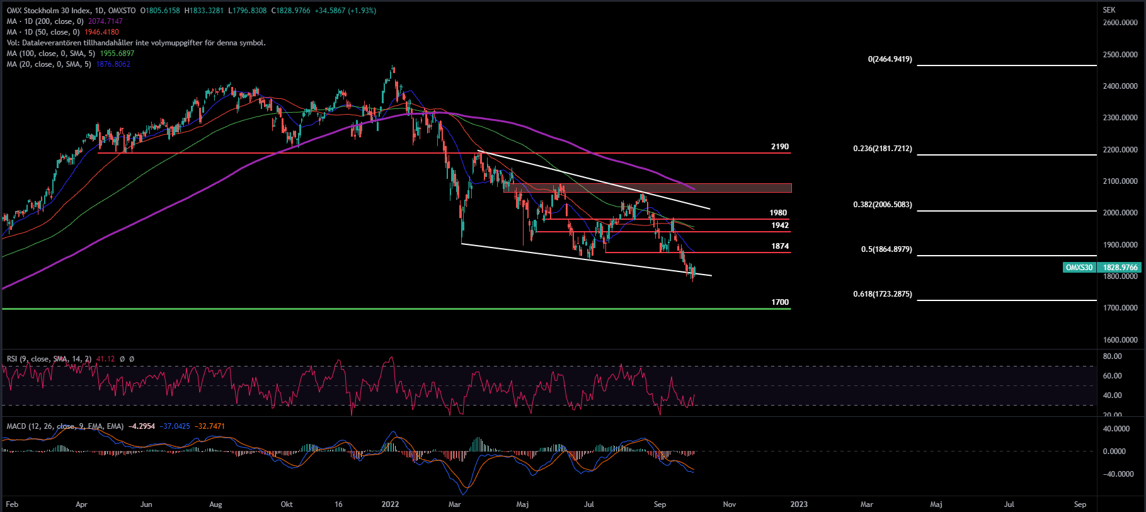Image resolution: width=1146 pixels, height=512 pixels.
Task: Open the MACD indicator legend
Action: pos(65,426)
